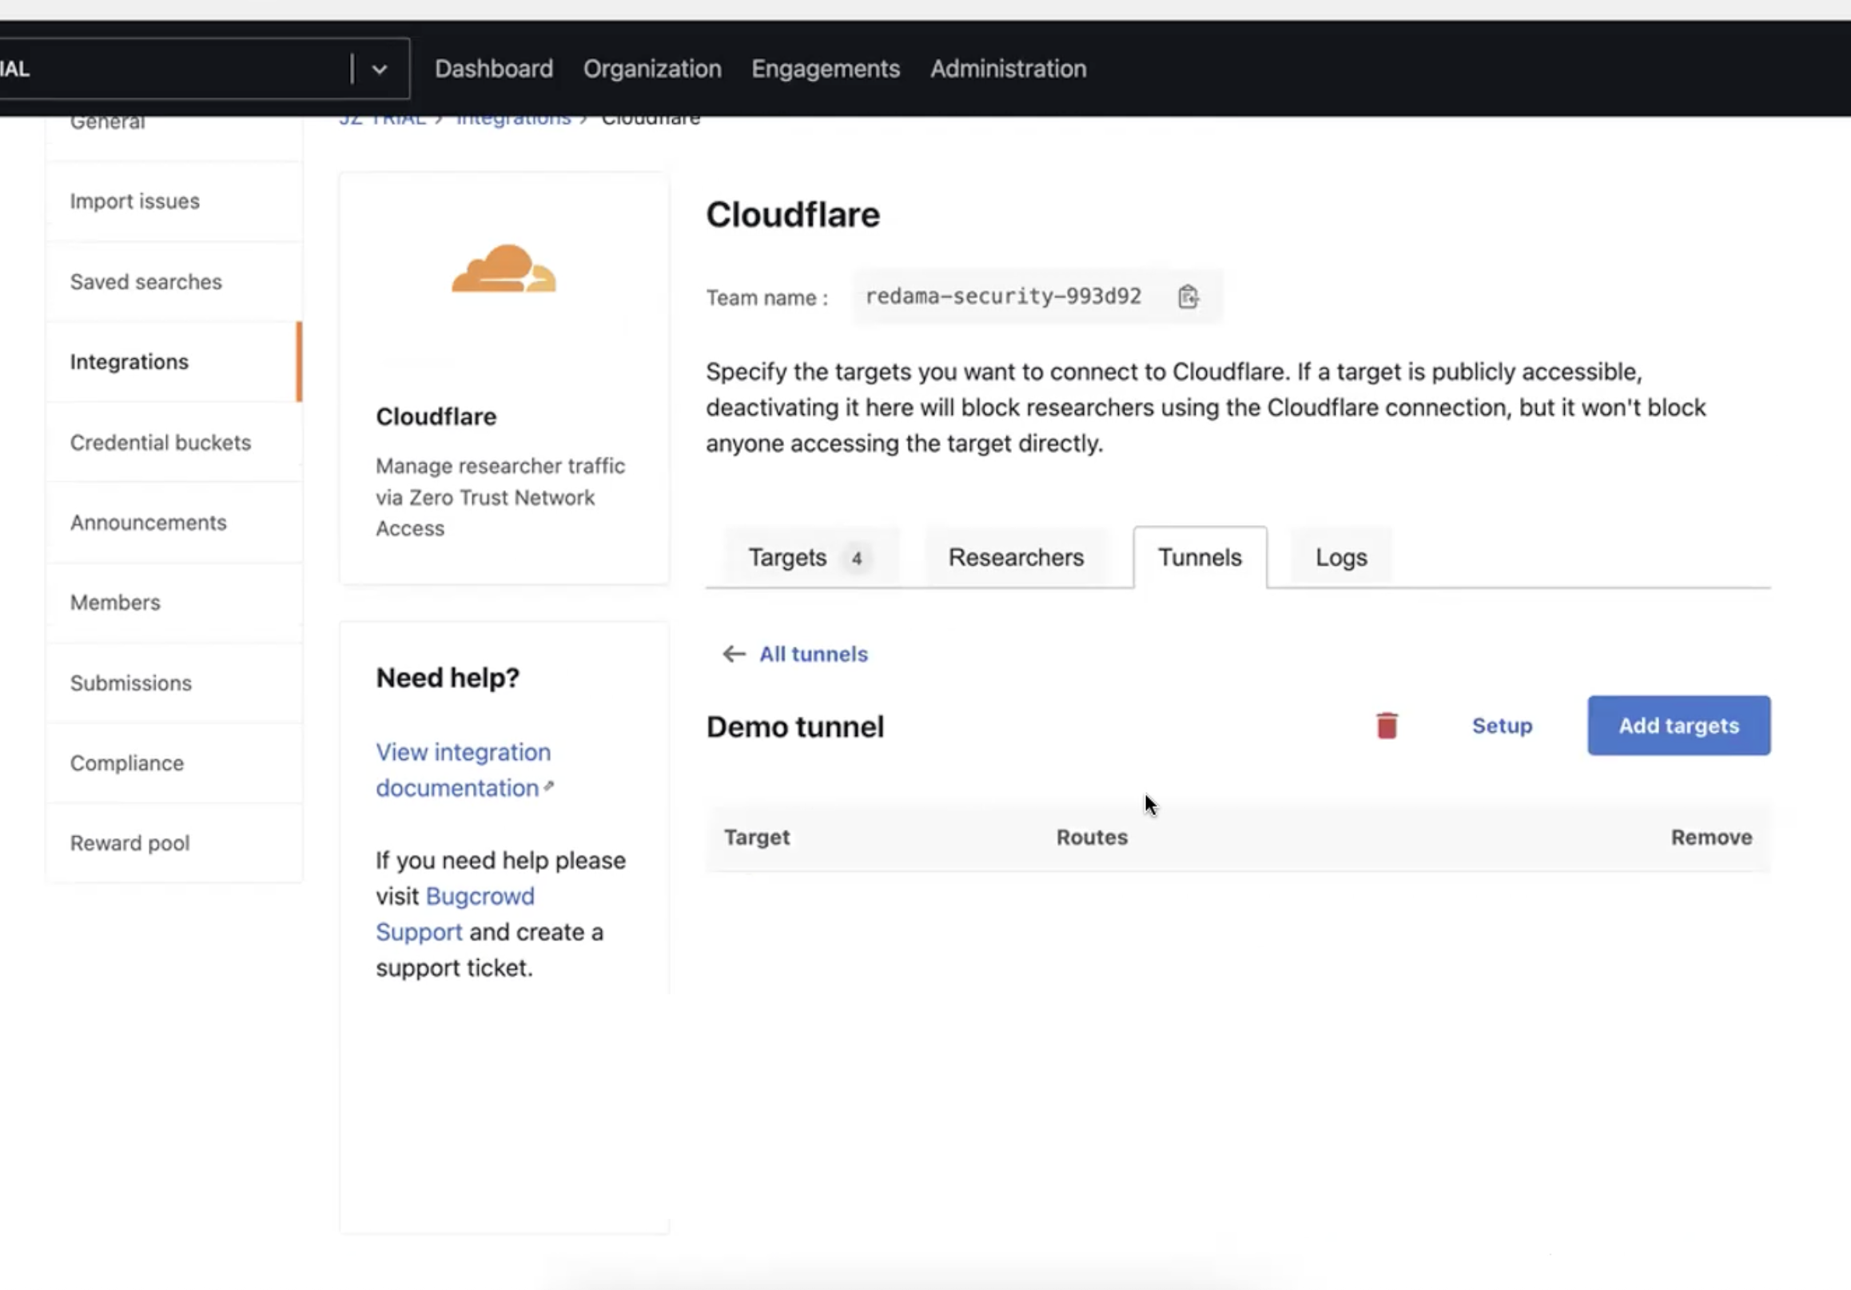Switch to the Targets tab
Viewport: 1851px width, 1290px height.
(811, 557)
